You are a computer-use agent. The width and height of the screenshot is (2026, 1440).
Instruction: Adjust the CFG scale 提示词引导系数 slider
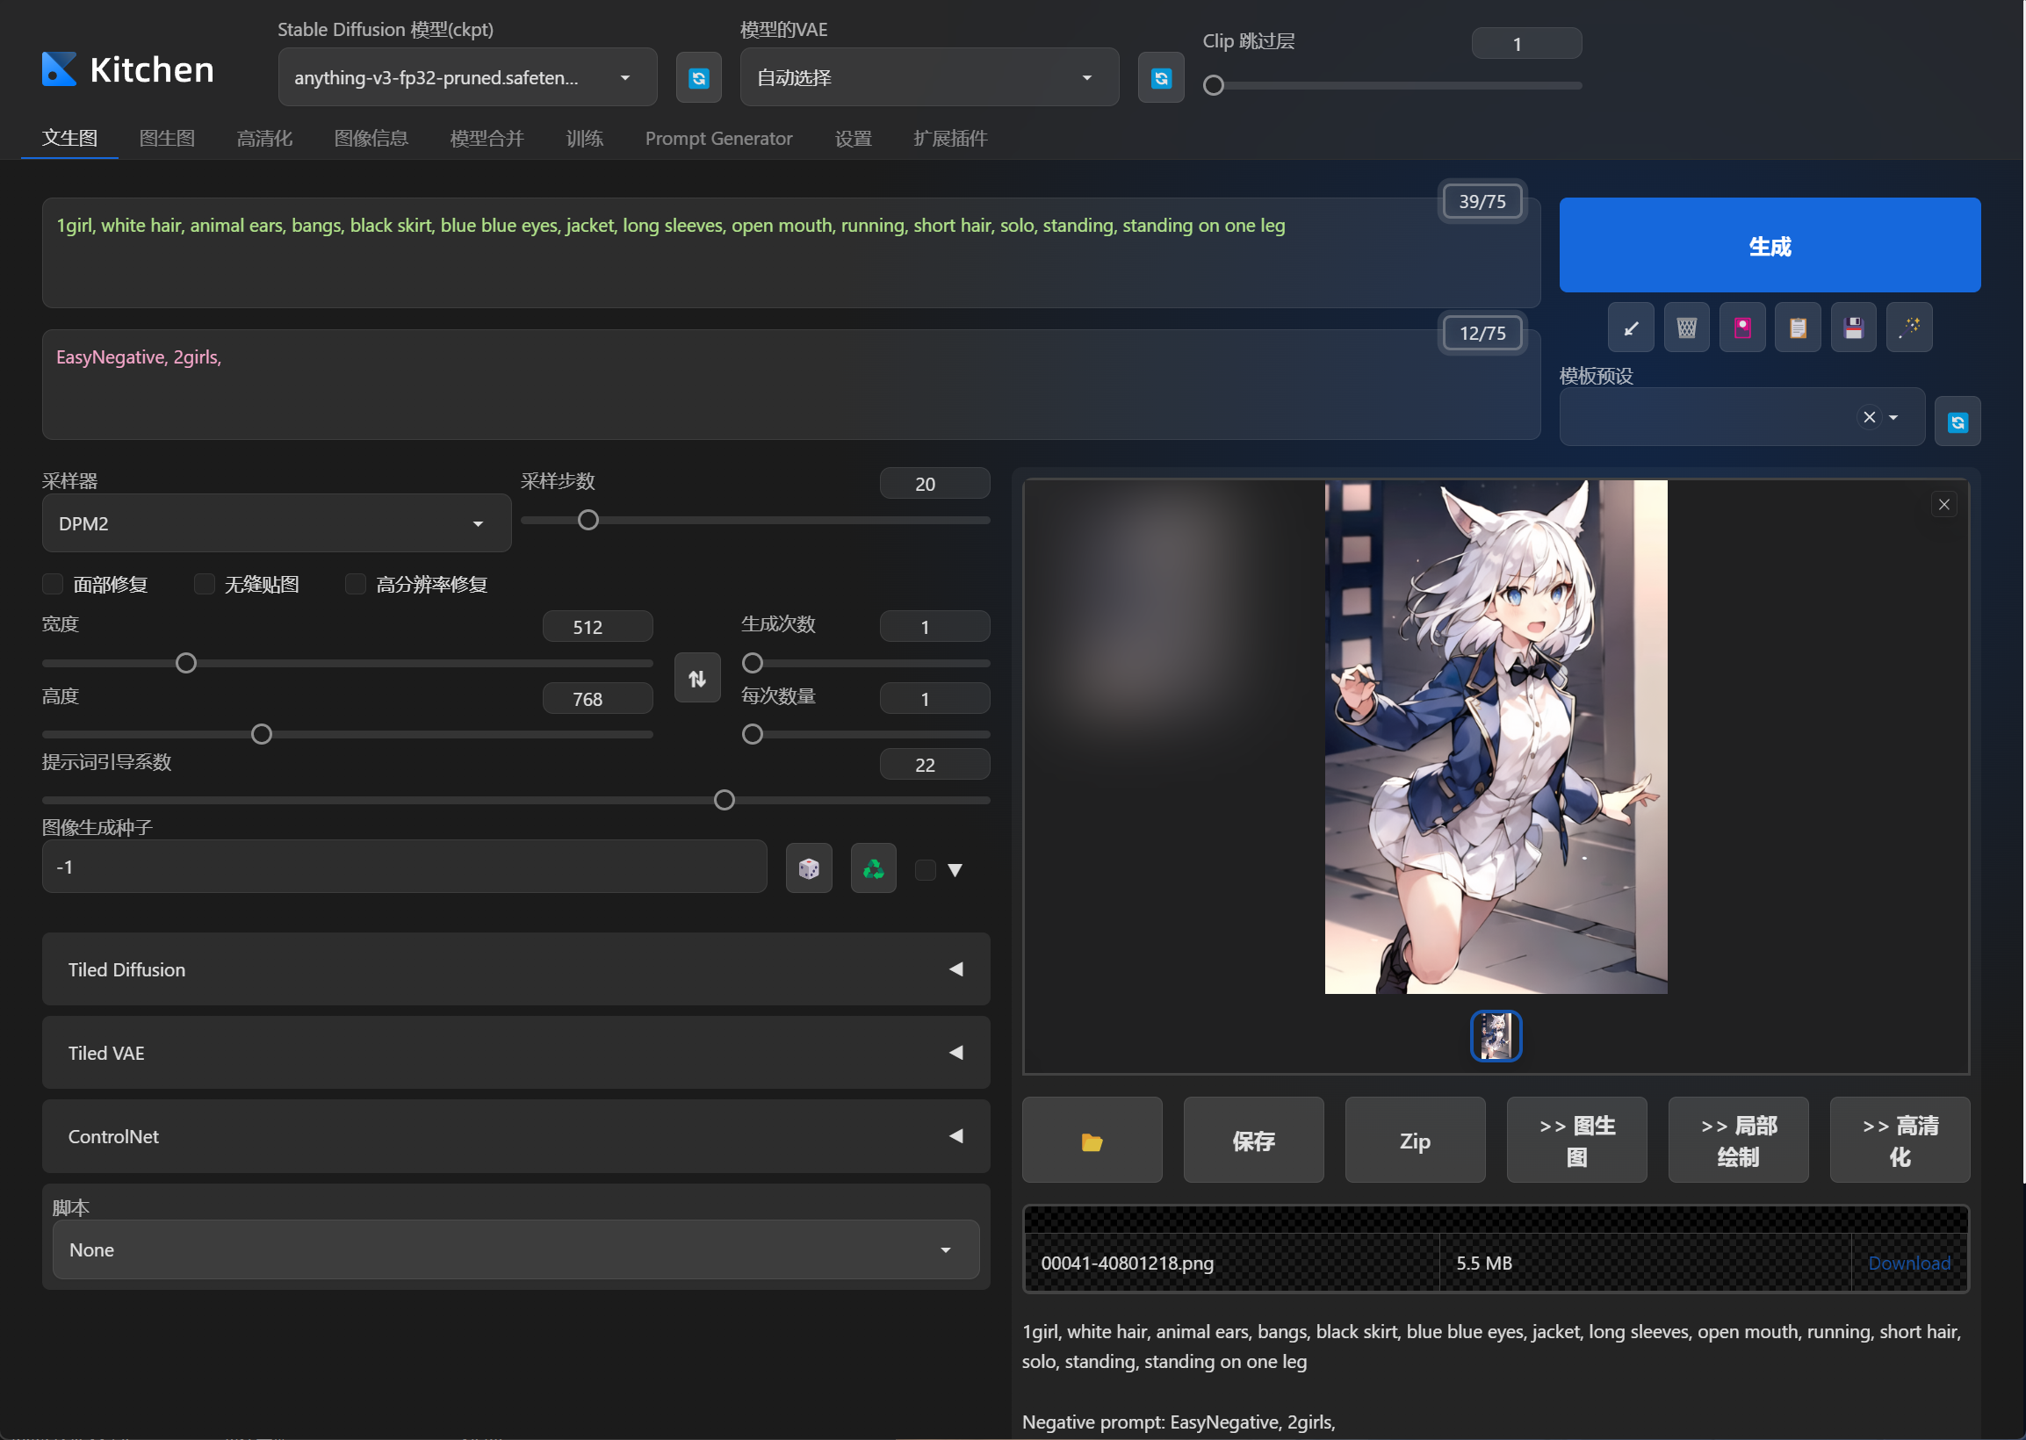click(516, 800)
